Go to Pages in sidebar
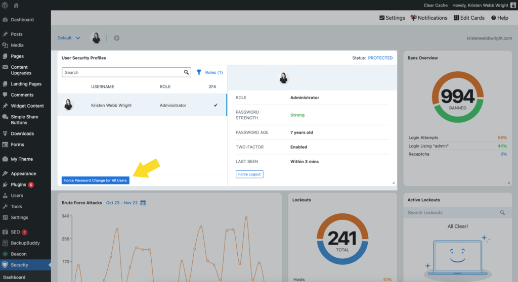Image resolution: width=518 pixels, height=282 pixels. [x=17, y=56]
